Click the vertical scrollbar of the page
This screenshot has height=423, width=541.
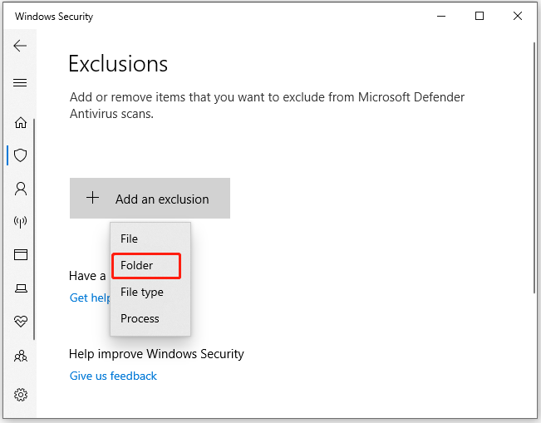(534, 167)
